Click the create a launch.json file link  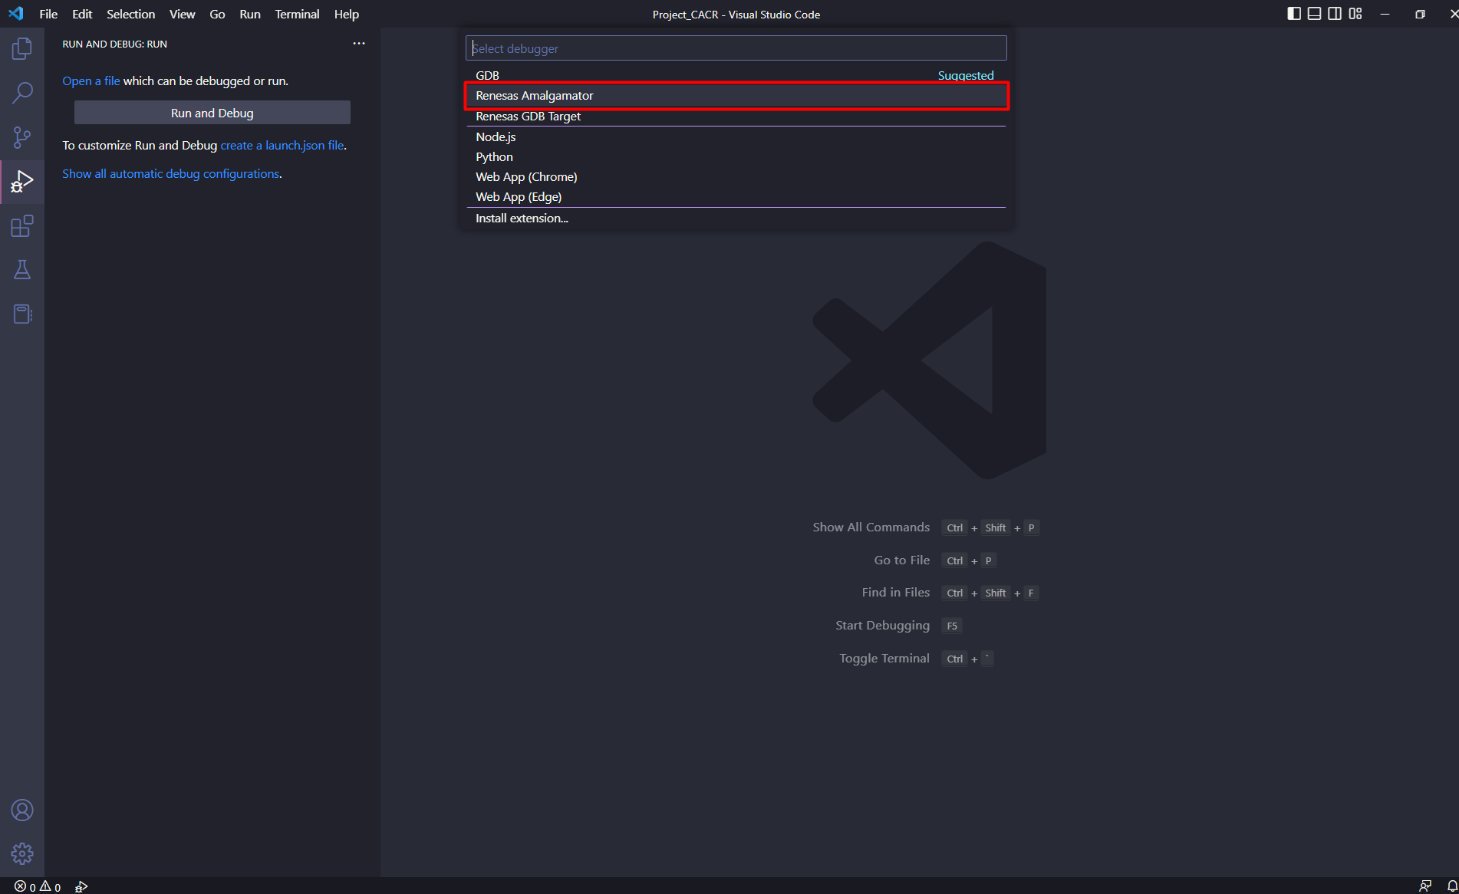[282, 146]
